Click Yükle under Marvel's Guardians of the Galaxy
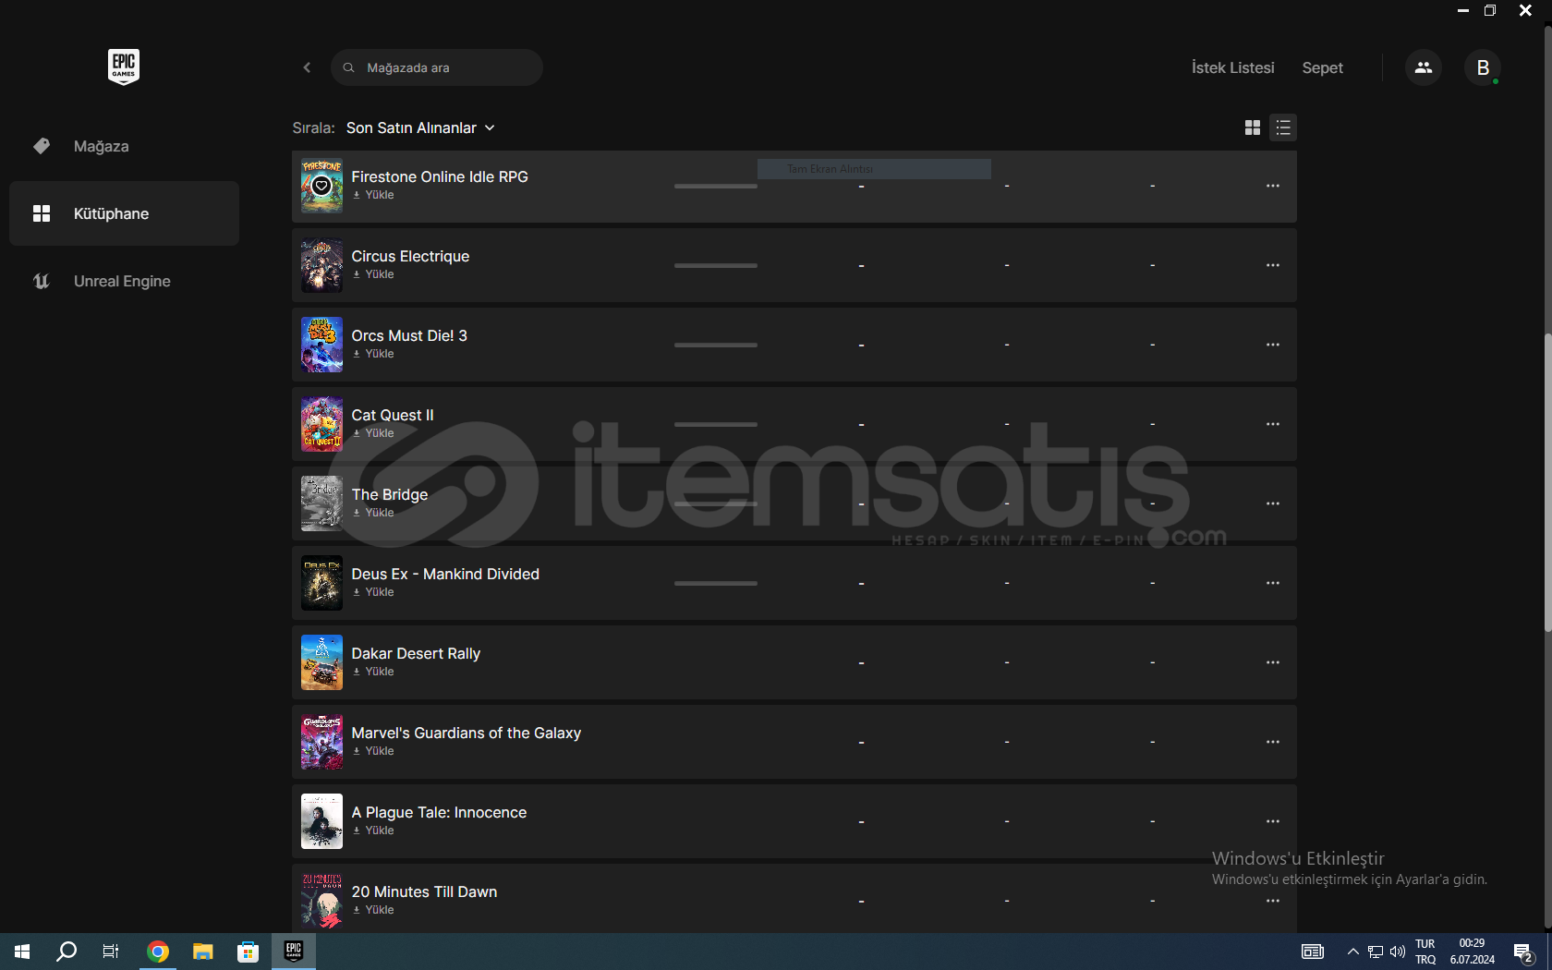This screenshot has height=970, width=1552. pos(373,751)
